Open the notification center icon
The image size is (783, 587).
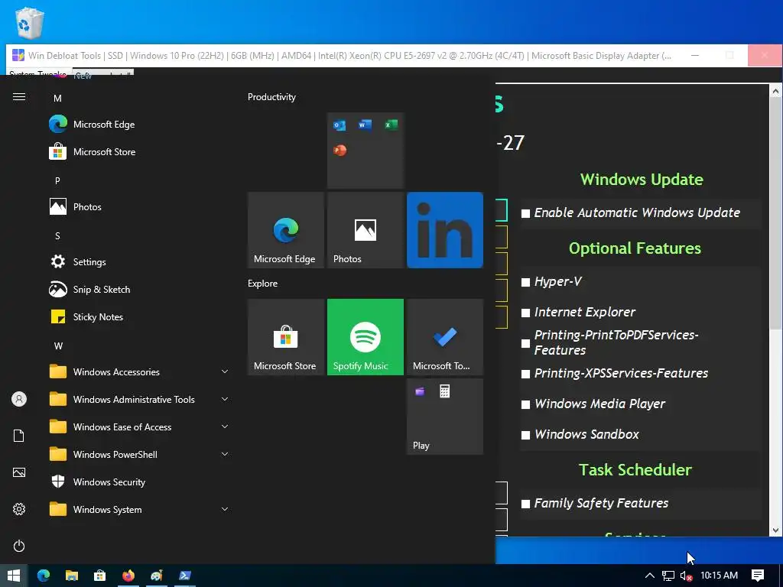click(x=758, y=576)
